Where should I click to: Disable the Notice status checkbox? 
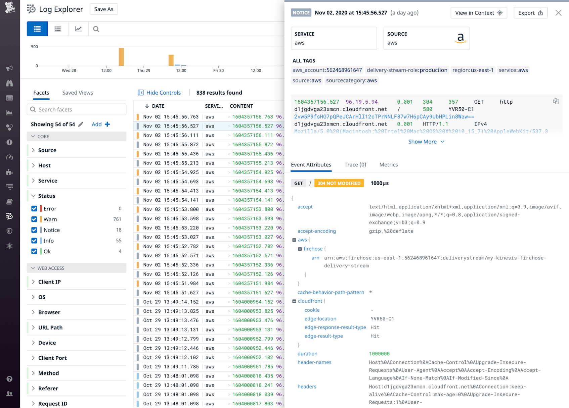[34, 230]
